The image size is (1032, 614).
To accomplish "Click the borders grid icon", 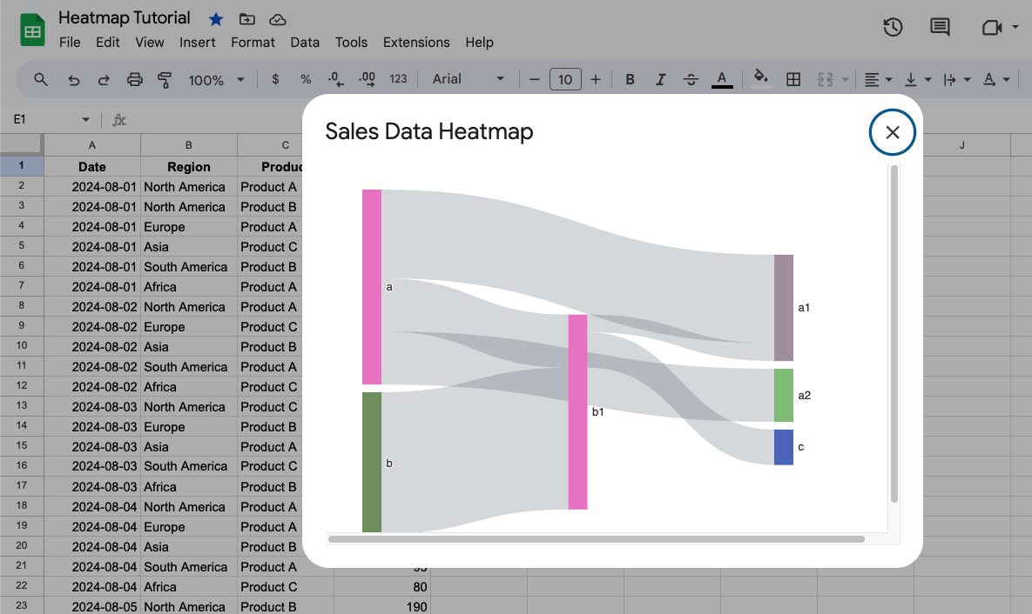I will (x=793, y=79).
